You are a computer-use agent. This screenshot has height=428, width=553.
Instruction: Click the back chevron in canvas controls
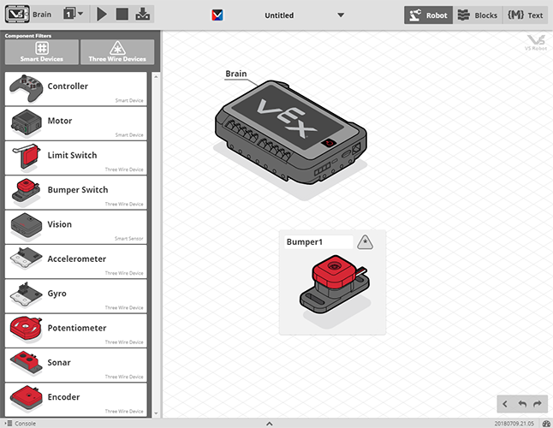pos(505,404)
